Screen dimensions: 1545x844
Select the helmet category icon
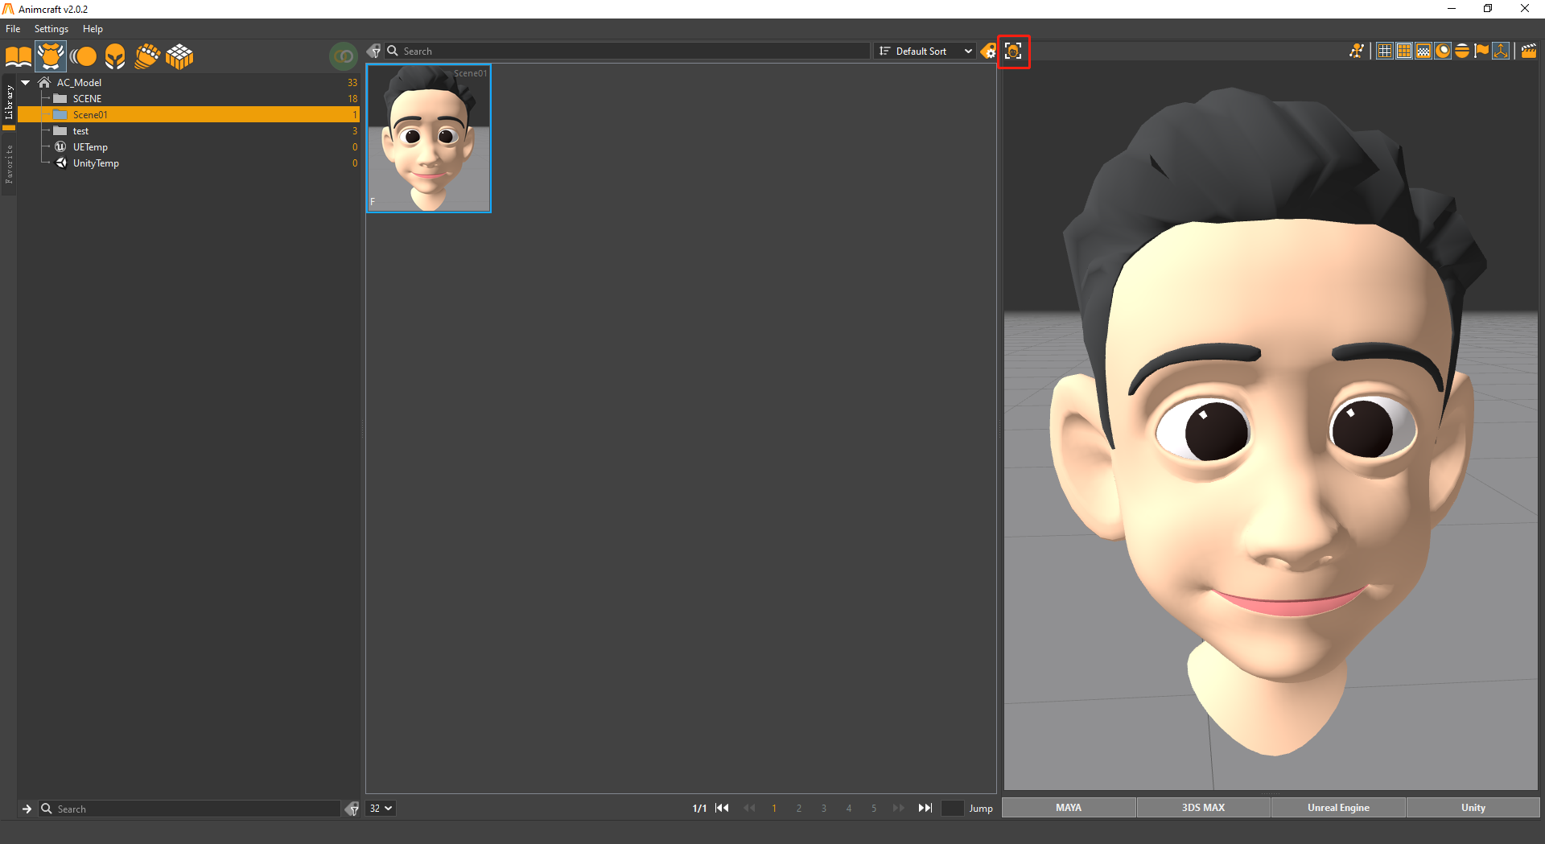point(115,56)
